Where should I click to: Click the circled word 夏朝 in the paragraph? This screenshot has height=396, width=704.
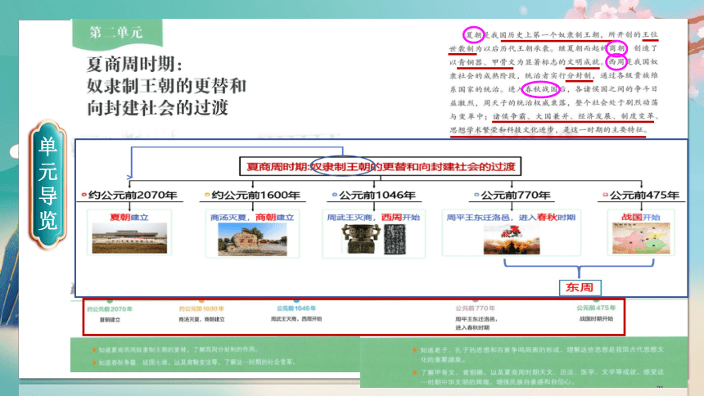coord(474,34)
